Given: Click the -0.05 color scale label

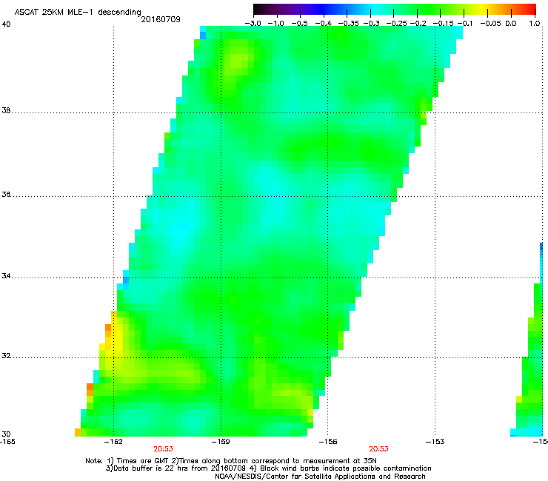Looking at the screenshot, I should tap(491, 24).
